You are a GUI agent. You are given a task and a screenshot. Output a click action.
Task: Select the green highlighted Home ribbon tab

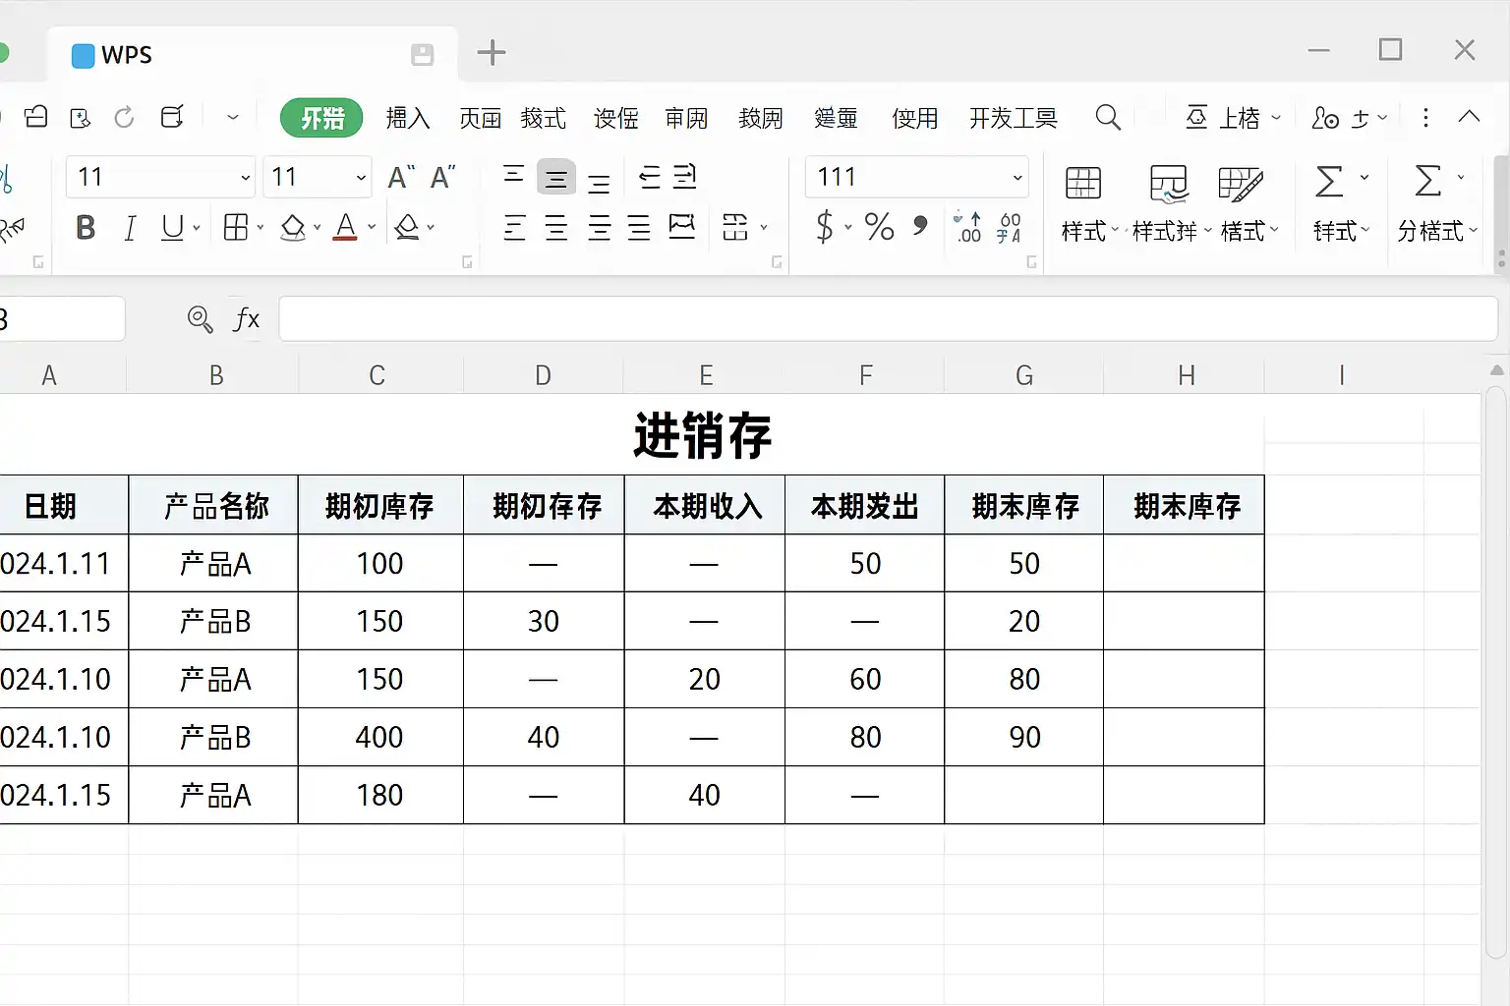tap(321, 118)
